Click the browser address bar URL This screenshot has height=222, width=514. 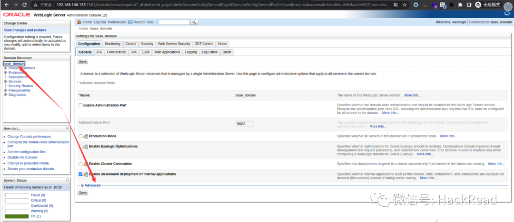pos(223,5)
